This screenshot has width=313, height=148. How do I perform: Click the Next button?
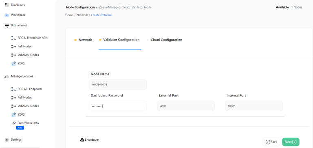[291, 142]
